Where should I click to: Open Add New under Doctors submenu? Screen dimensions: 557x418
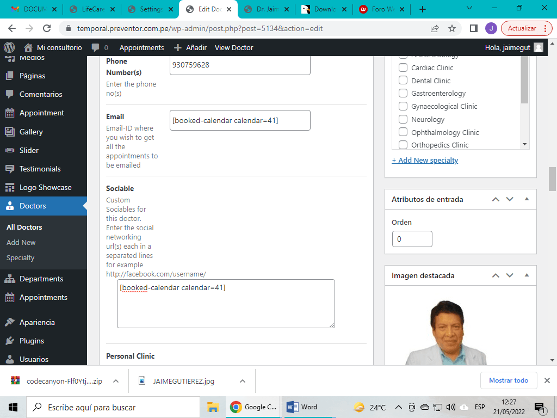click(x=21, y=242)
